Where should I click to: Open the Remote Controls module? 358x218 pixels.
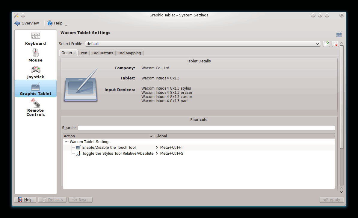tap(35, 107)
